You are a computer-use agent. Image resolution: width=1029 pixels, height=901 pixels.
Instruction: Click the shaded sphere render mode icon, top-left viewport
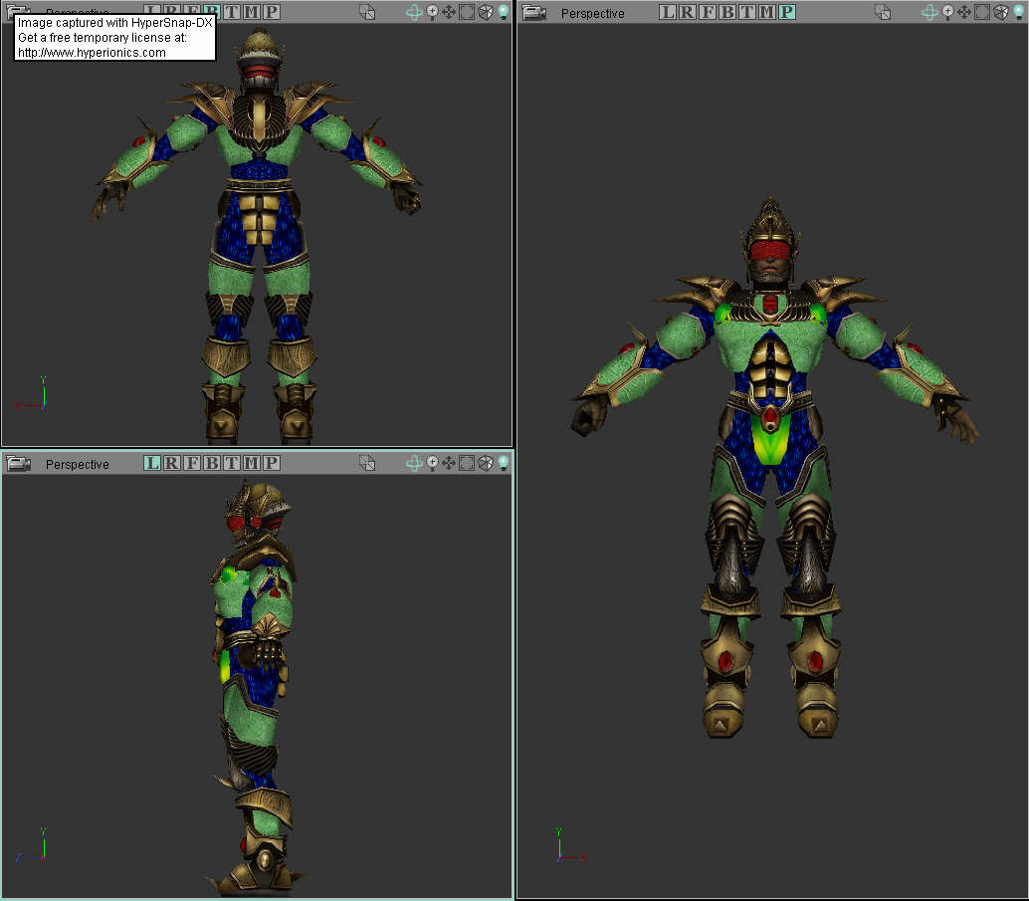pyautogui.click(x=485, y=13)
